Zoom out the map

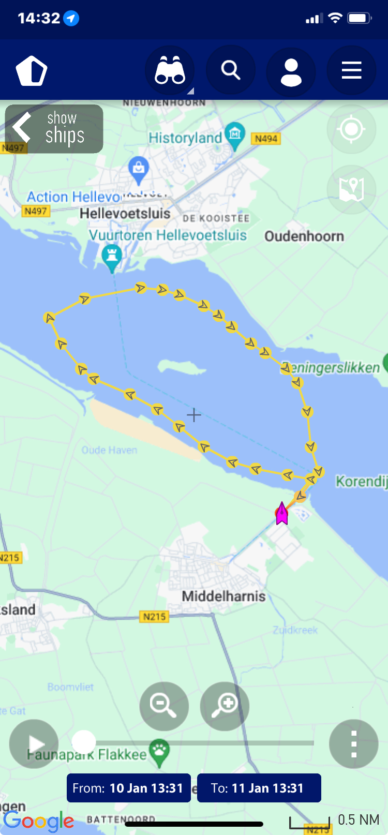tap(164, 706)
